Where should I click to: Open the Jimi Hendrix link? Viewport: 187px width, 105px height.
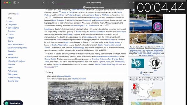click(120, 62)
